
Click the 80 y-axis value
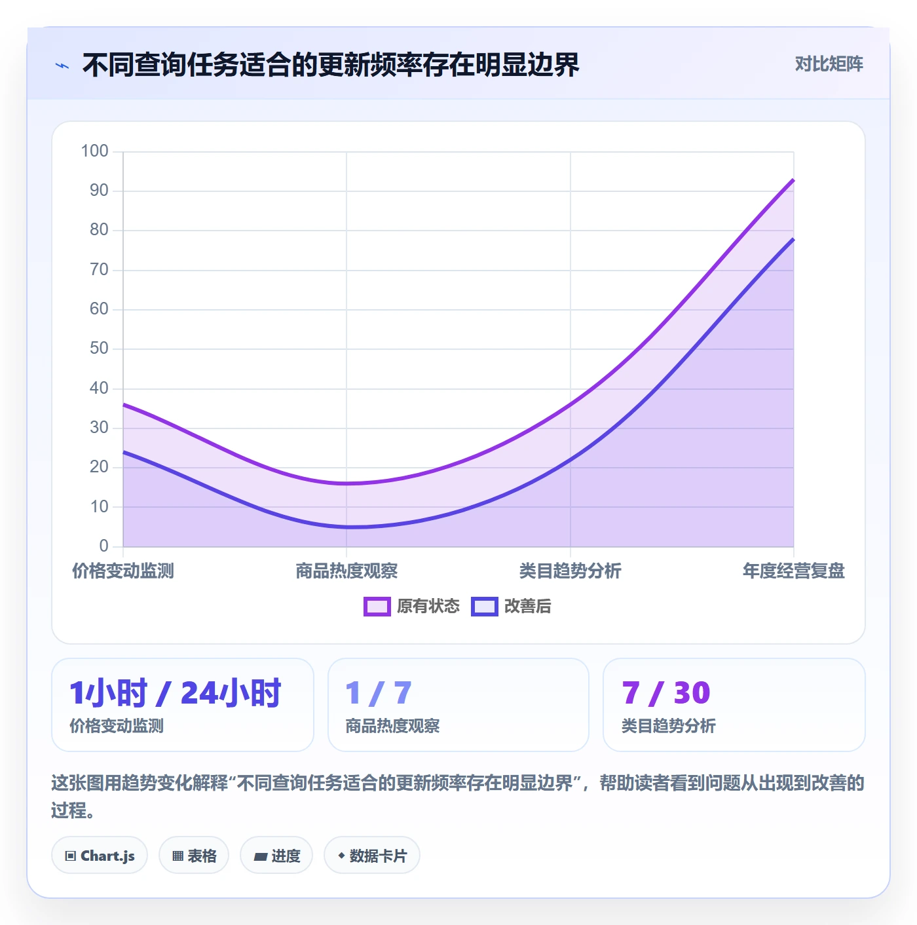99,230
